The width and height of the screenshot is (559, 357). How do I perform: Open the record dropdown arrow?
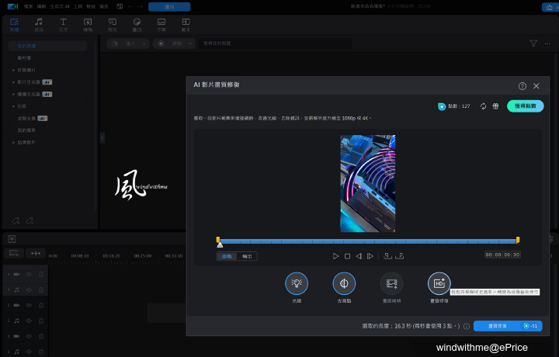pyautogui.click(x=190, y=43)
